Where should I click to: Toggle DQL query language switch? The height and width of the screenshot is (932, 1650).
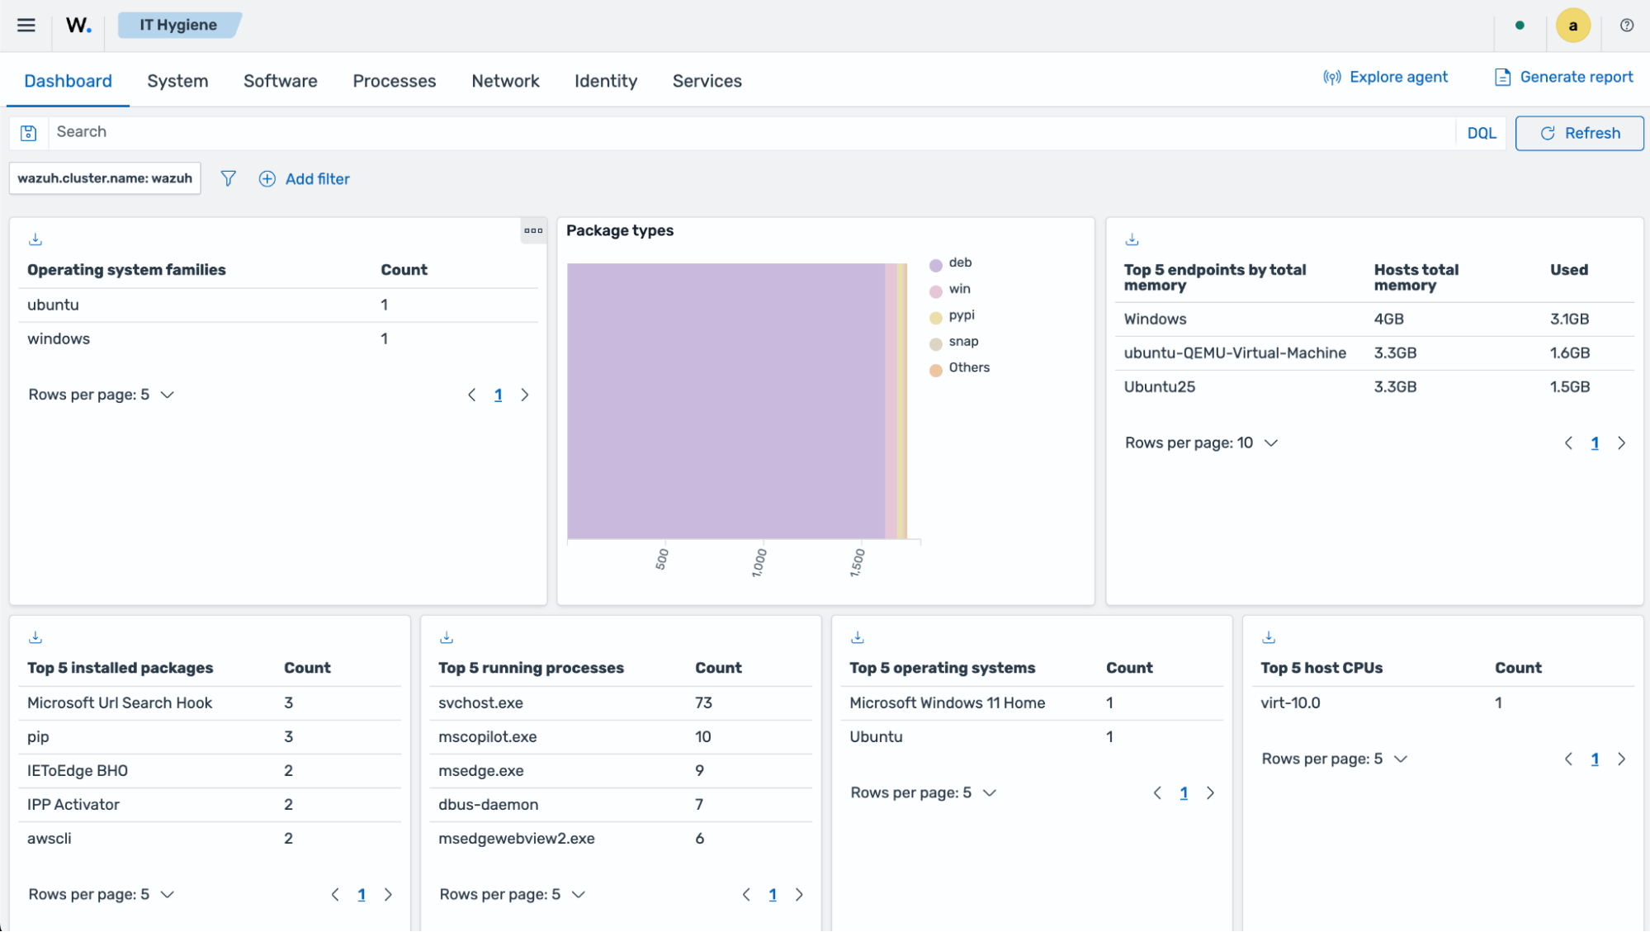tap(1482, 133)
